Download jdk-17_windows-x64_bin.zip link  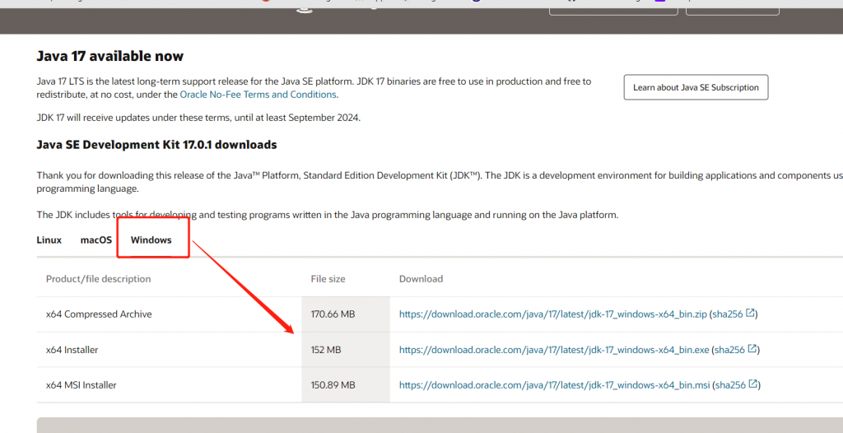pyautogui.click(x=552, y=314)
